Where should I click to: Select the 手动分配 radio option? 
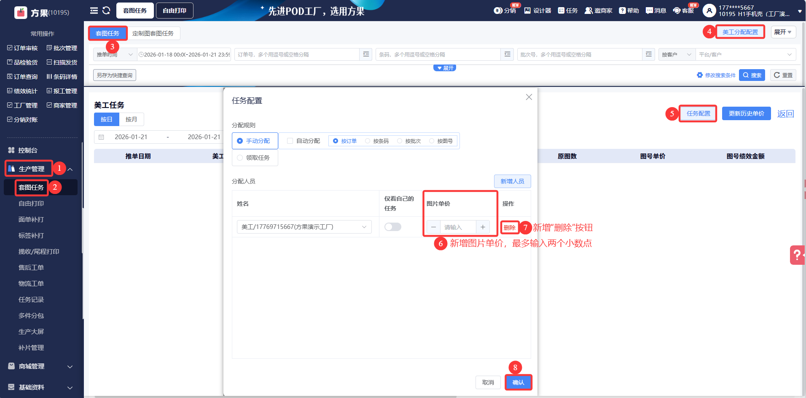[254, 141]
